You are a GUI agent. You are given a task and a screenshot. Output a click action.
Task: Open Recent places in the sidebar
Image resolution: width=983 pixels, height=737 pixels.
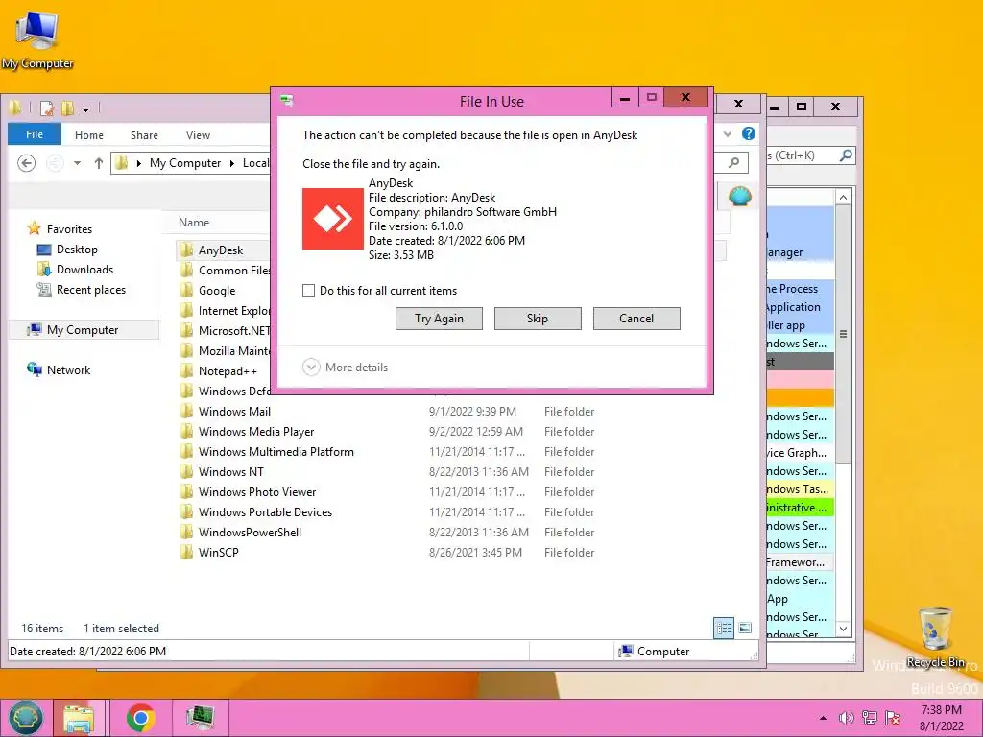click(x=91, y=290)
